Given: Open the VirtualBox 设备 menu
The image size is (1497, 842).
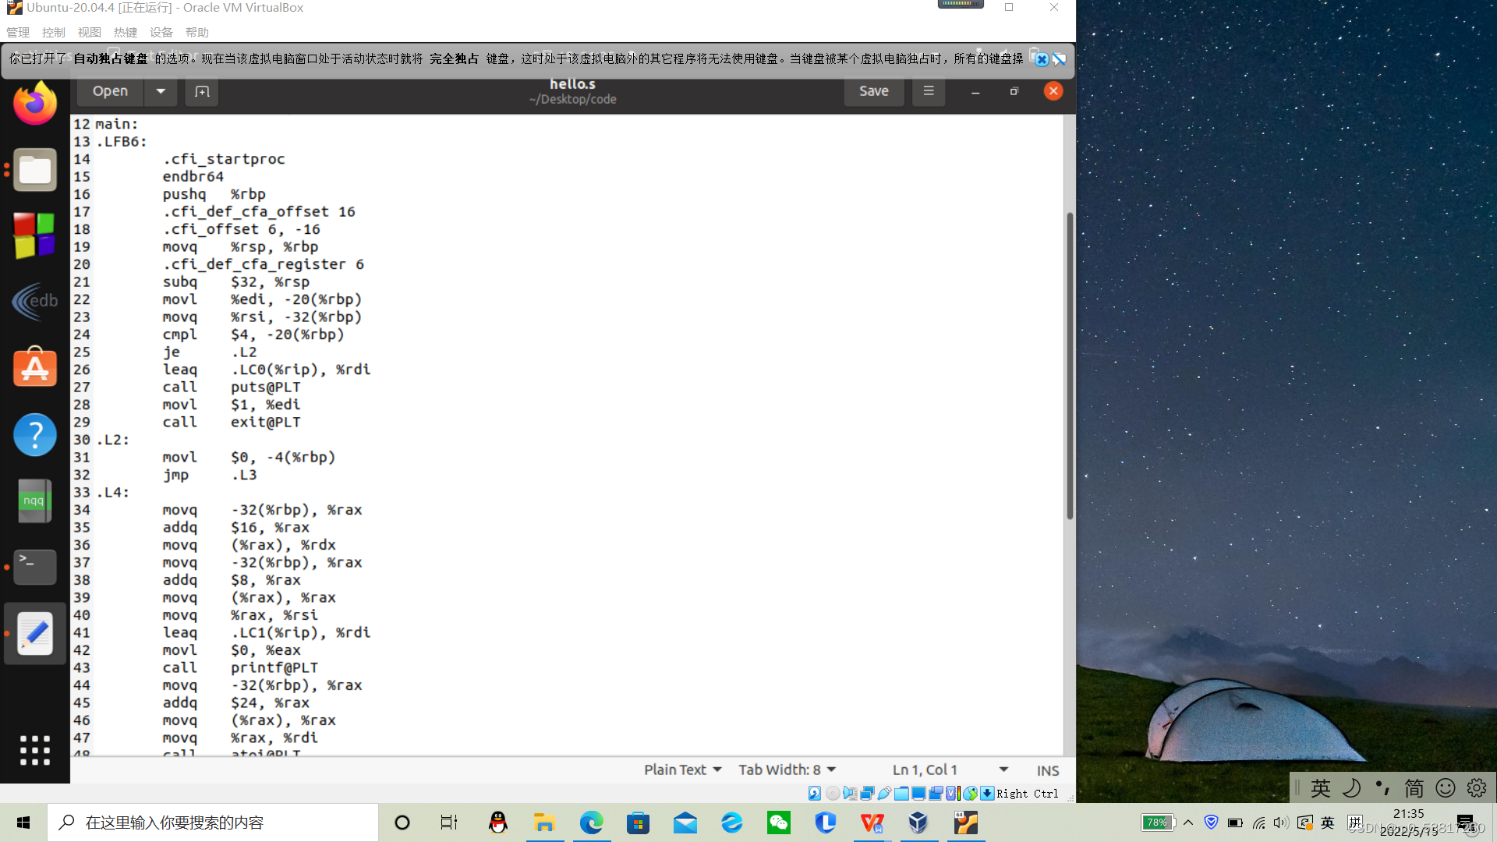Looking at the screenshot, I should pyautogui.click(x=161, y=32).
